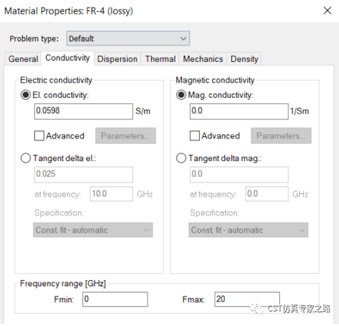
Task: Switch to the Dispersion tab
Action: click(x=117, y=59)
